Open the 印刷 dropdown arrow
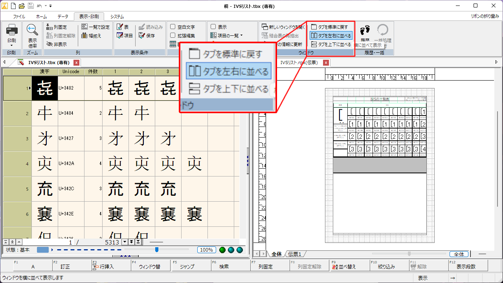Screen dimensions: 503x283 [x=12, y=45]
